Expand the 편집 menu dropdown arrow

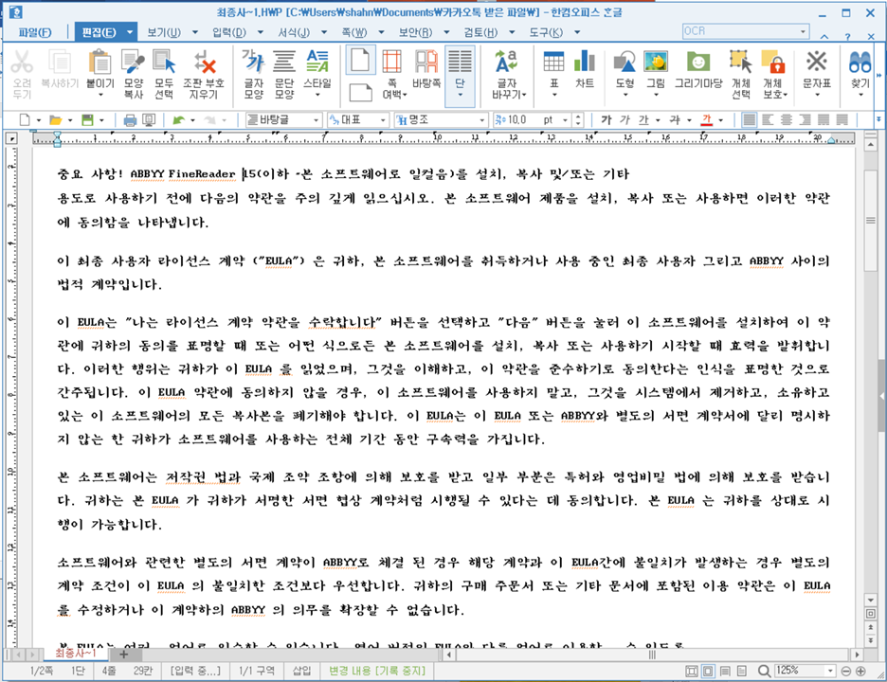130,32
